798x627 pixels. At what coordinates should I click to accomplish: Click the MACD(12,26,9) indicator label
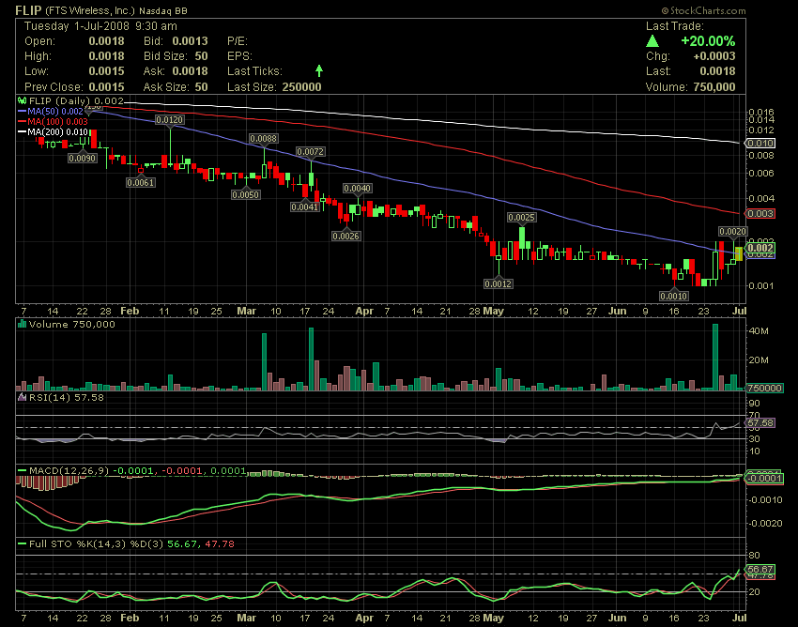click(x=69, y=471)
